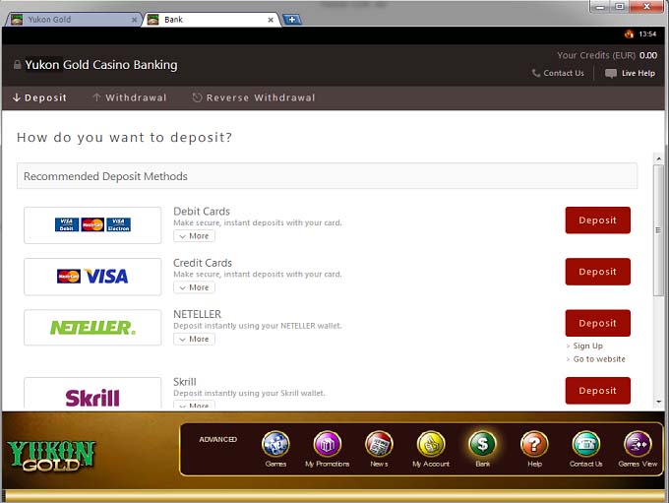Switch to Games View icon
Image resolution: width=669 pixels, height=503 pixels.
[x=638, y=445]
